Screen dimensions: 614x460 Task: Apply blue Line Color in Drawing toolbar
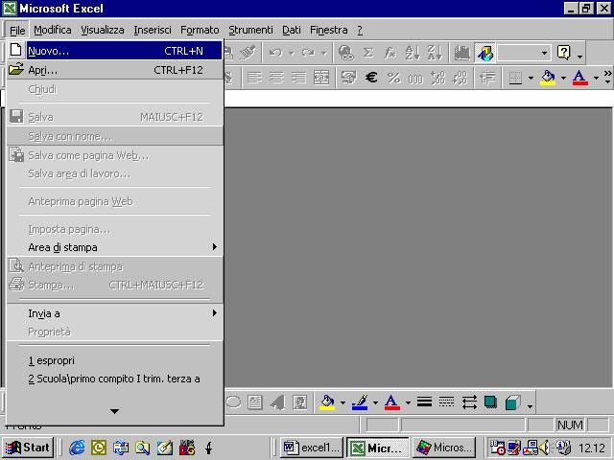tap(360, 402)
